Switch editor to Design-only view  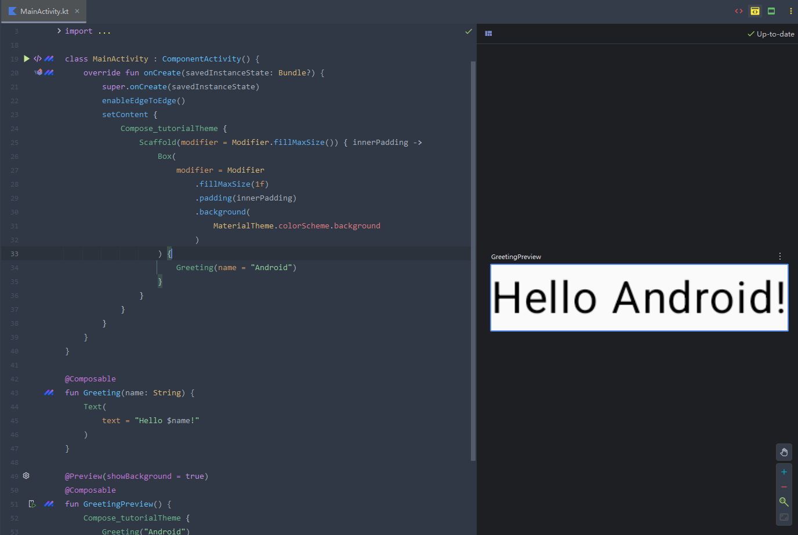point(771,11)
